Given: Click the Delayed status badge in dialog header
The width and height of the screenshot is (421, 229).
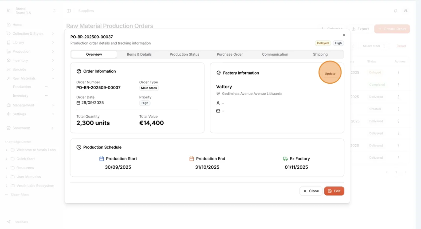Looking at the screenshot, I should point(323,43).
